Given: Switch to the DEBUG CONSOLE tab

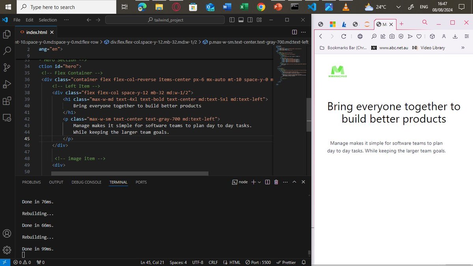Looking at the screenshot, I should pyautogui.click(x=86, y=182).
